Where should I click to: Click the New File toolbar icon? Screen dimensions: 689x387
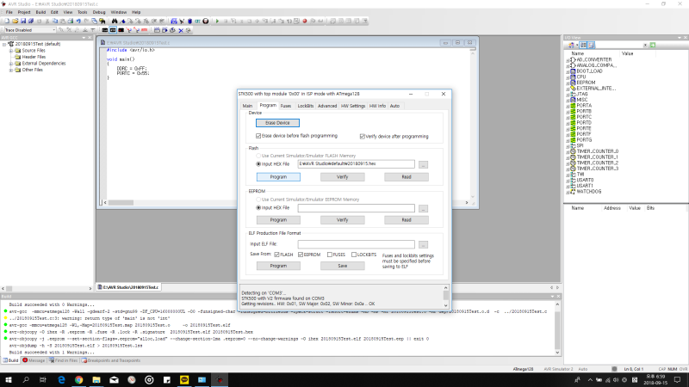click(7, 21)
